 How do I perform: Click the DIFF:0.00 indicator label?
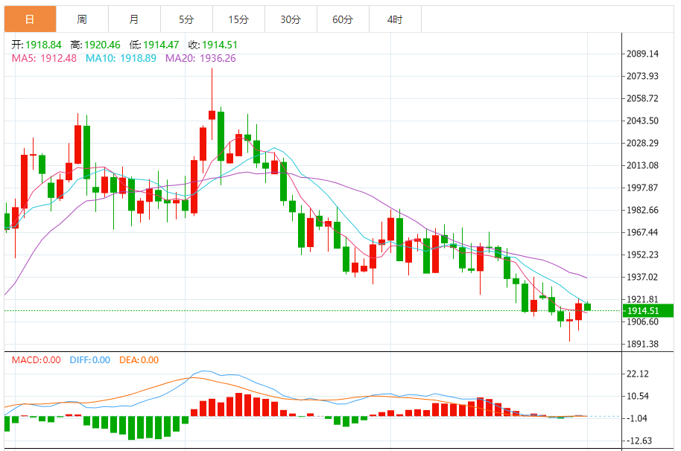[90, 360]
